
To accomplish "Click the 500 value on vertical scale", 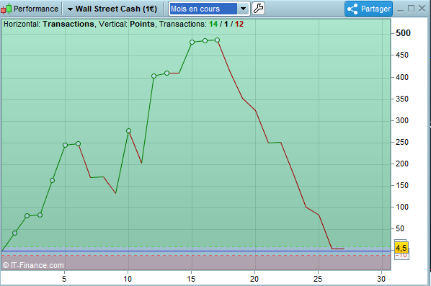I will pos(403,33).
